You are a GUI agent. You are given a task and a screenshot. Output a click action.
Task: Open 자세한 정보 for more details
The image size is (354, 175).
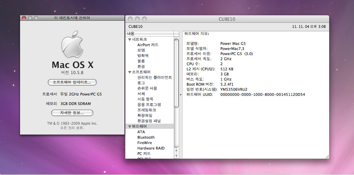coord(72,113)
